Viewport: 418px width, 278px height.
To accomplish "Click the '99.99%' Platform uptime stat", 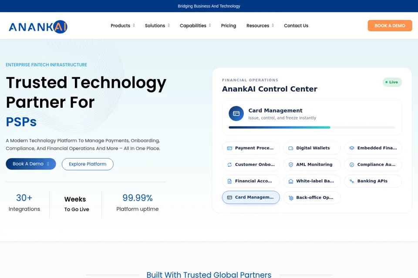I will pyautogui.click(x=138, y=204).
